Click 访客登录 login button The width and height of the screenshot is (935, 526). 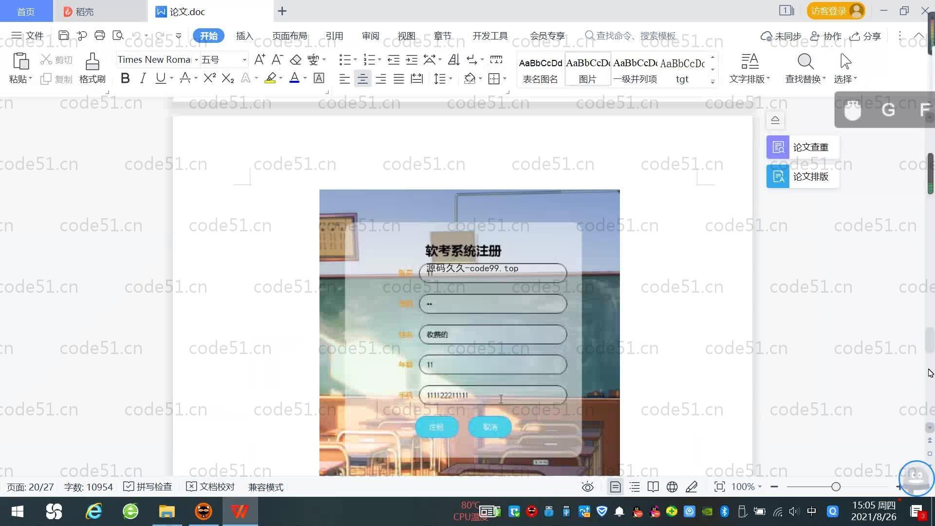(x=836, y=11)
